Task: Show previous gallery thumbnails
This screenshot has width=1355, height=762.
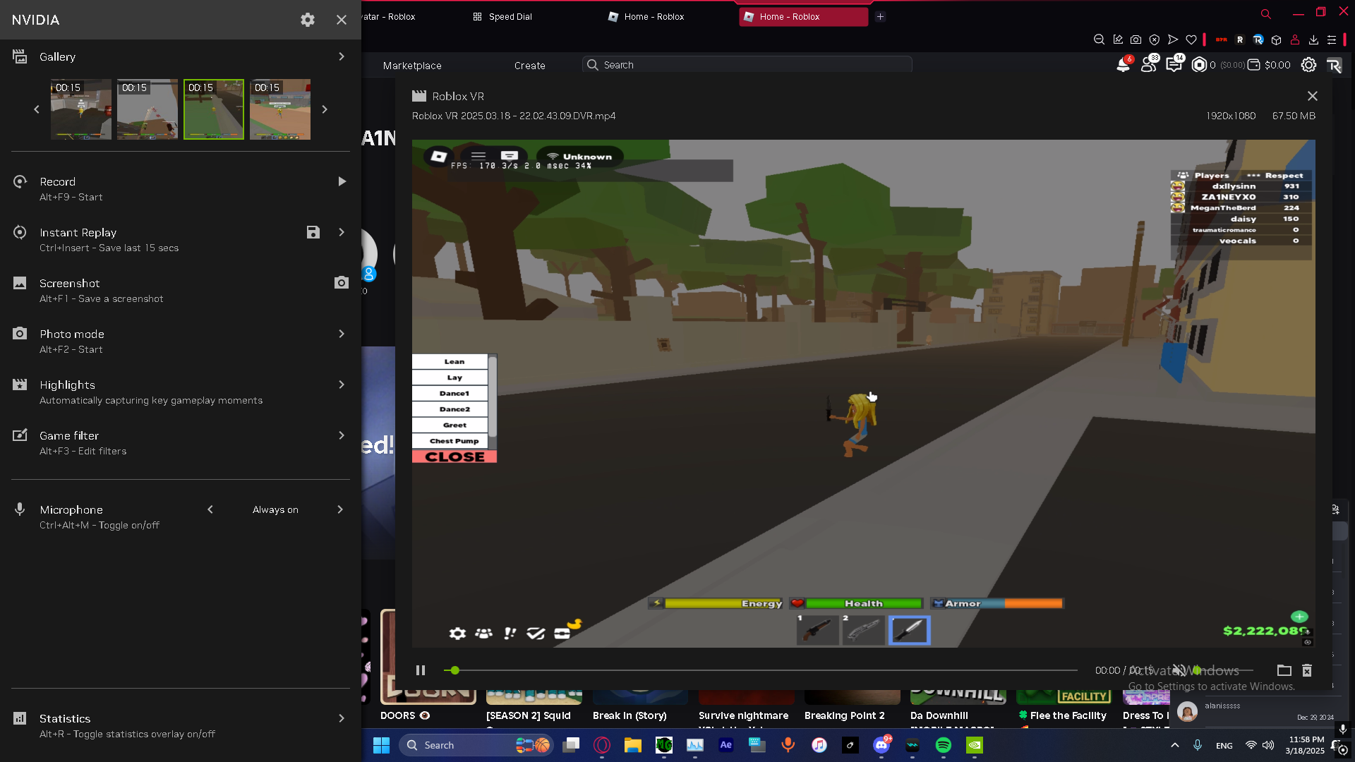Action: pyautogui.click(x=37, y=109)
